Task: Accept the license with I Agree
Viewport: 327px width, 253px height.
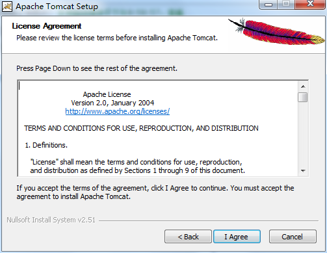Action: (237, 237)
